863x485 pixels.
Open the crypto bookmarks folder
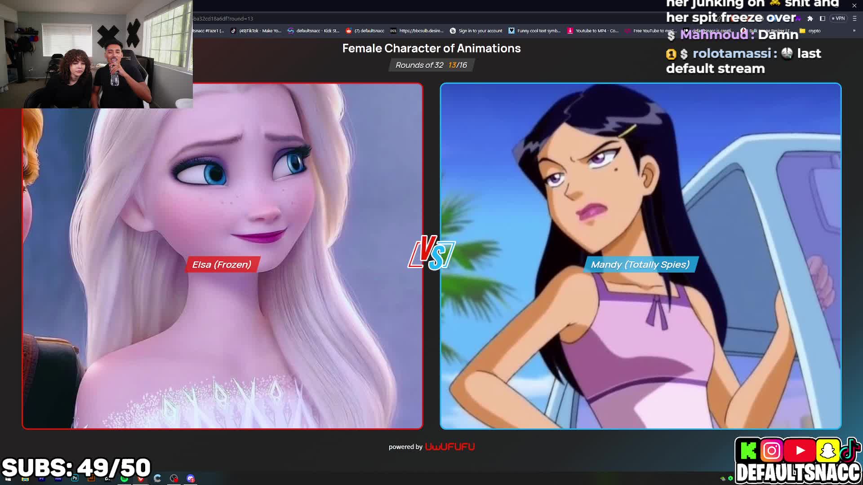pos(810,31)
